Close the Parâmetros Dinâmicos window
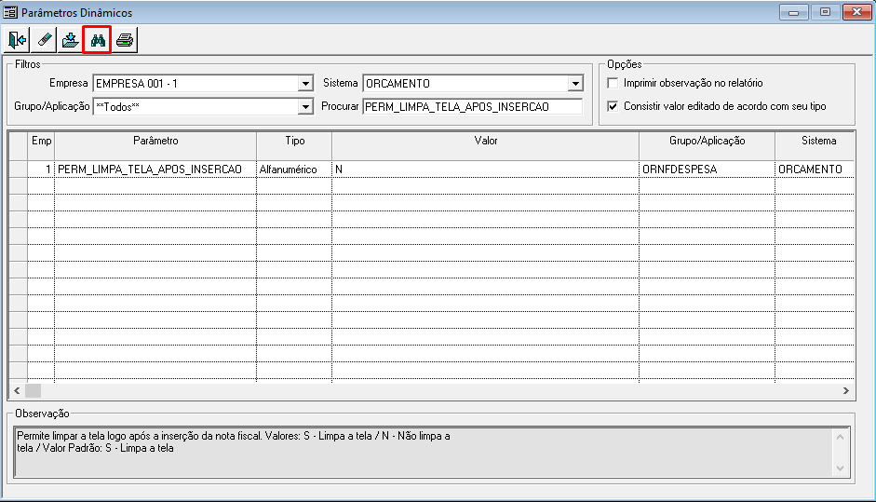 [857, 12]
